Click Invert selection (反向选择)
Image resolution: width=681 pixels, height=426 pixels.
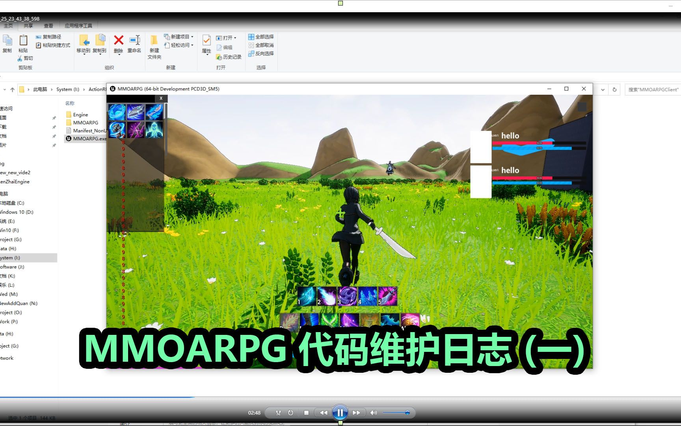click(x=261, y=54)
